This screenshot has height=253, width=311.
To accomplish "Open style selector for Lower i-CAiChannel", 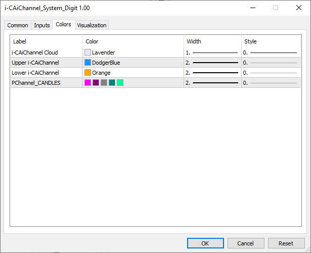I will tap(271, 73).
